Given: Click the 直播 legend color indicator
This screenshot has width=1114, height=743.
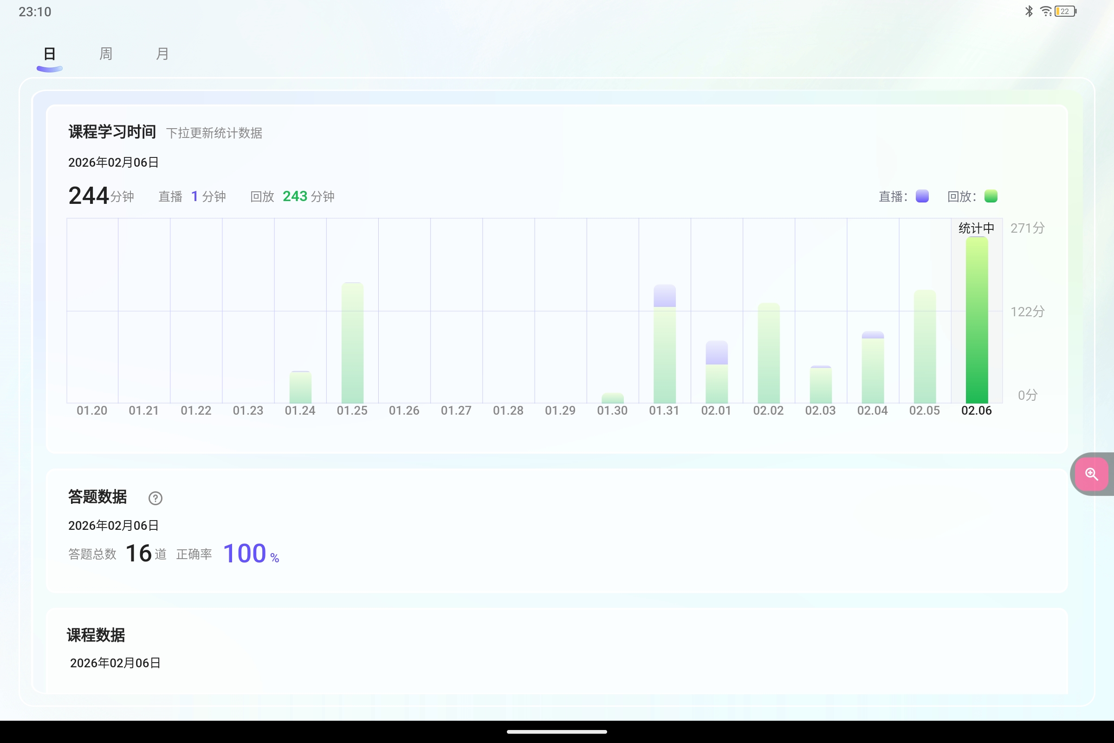Looking at the screenshot, I should click(921, 196).
